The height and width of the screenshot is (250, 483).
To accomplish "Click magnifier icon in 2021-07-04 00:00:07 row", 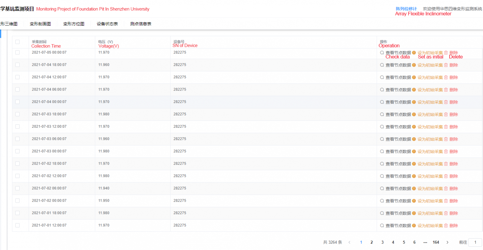I will [x=382, y=102].
